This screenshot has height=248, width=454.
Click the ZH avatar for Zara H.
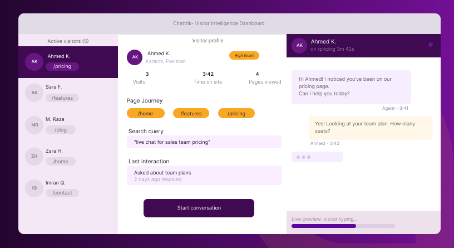pyautogui.click(x=34, y=157)
